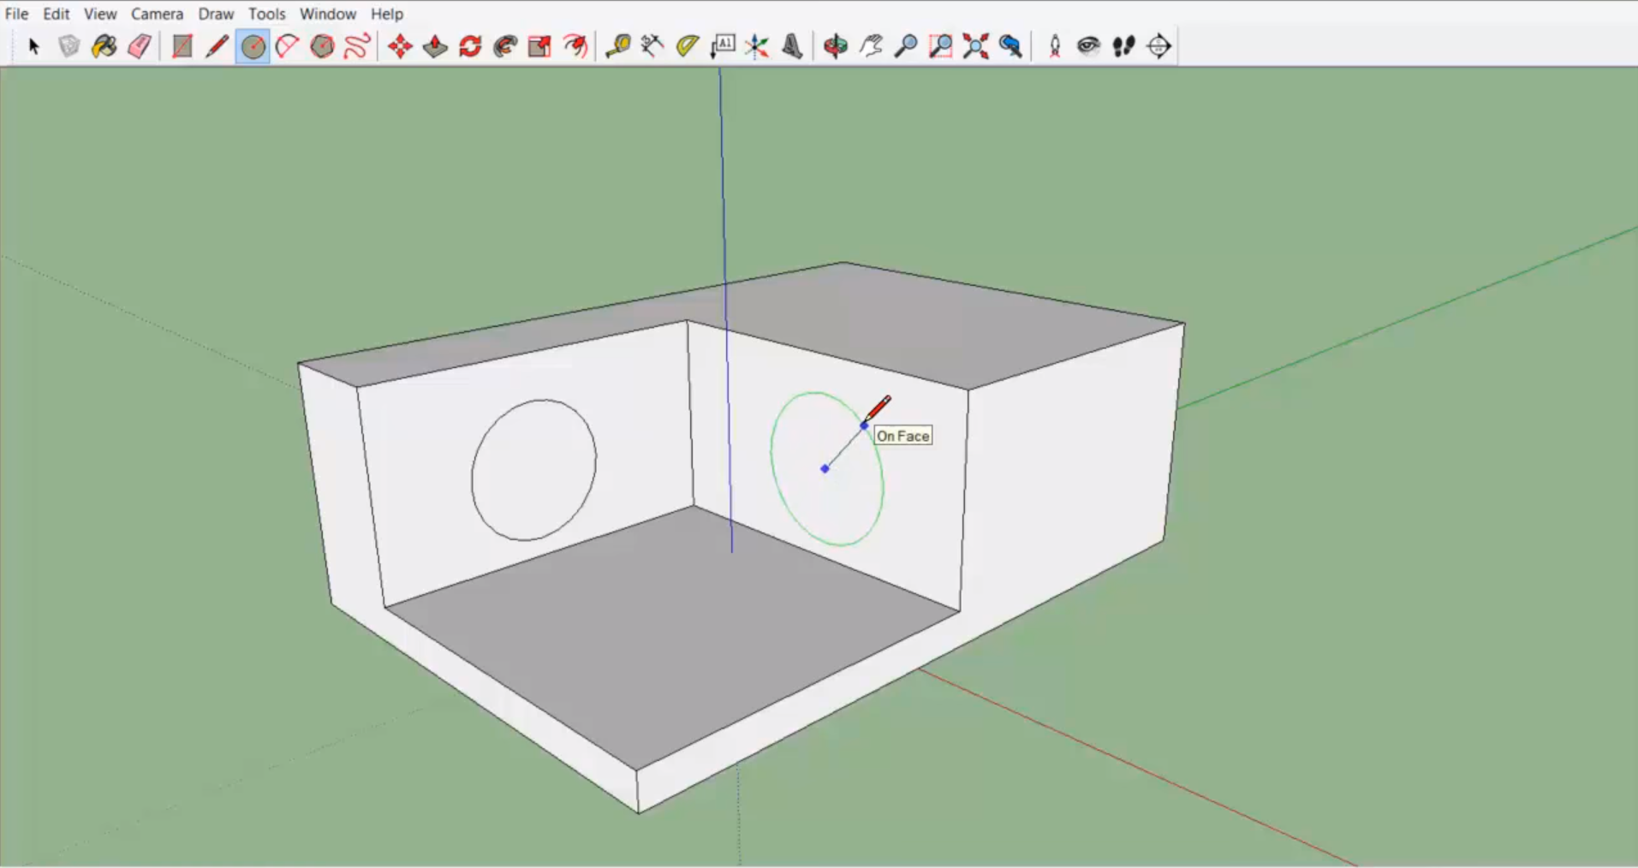This screenshot has height=868, width=1638.
Task: Select the Tape Measure tool
Action: click(x=617, y=46)
